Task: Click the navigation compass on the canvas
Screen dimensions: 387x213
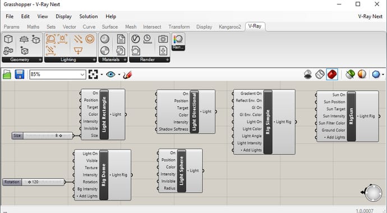Action: pyautogui.click(x=372, y=193)
